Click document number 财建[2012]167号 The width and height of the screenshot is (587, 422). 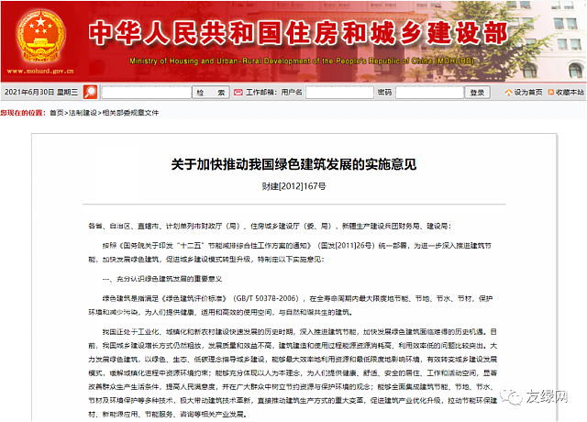pos(293,186)
